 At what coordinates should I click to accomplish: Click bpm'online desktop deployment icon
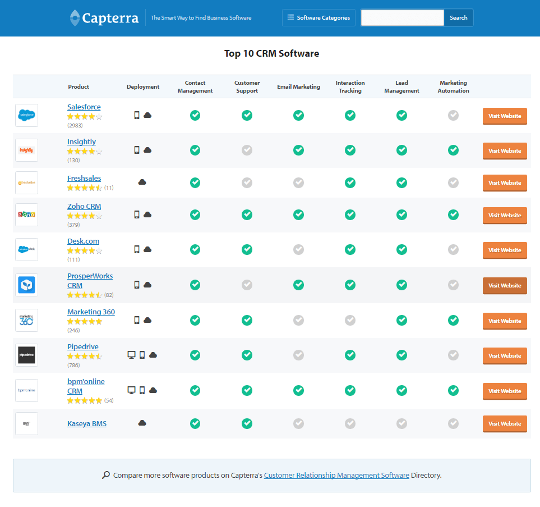(x=132, y=390)
